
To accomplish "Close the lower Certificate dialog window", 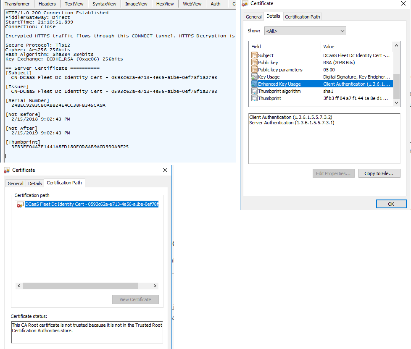I will pos(165,170).
